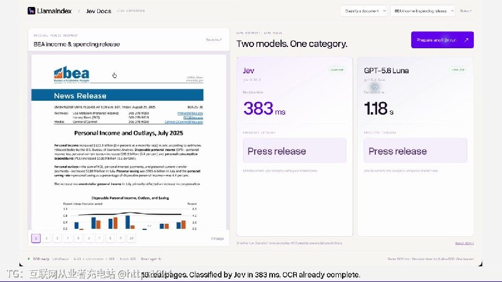
Task: Click the GPT-5.6 Luna model name
Action: tap(386, 71)
